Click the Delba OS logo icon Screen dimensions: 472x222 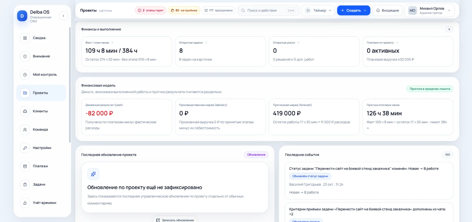click(x=22, y=16)
